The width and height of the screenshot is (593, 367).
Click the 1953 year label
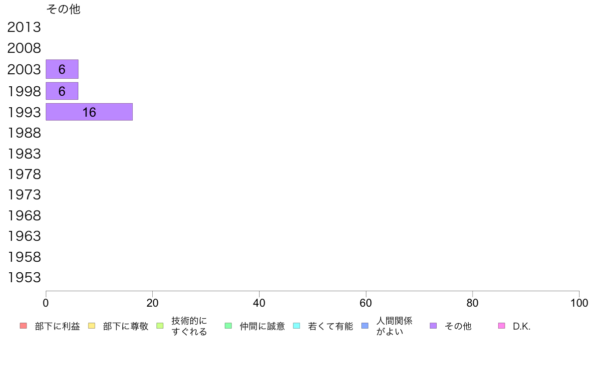[x=24, y=277]
